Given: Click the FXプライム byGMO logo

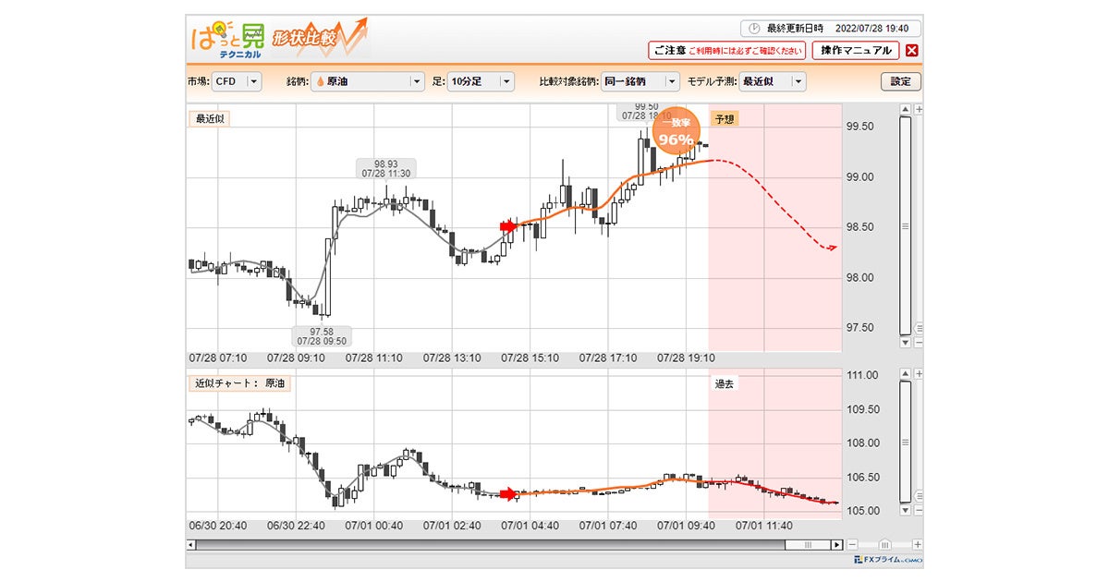Looking at the screenshot, I should tap(887, 560).
